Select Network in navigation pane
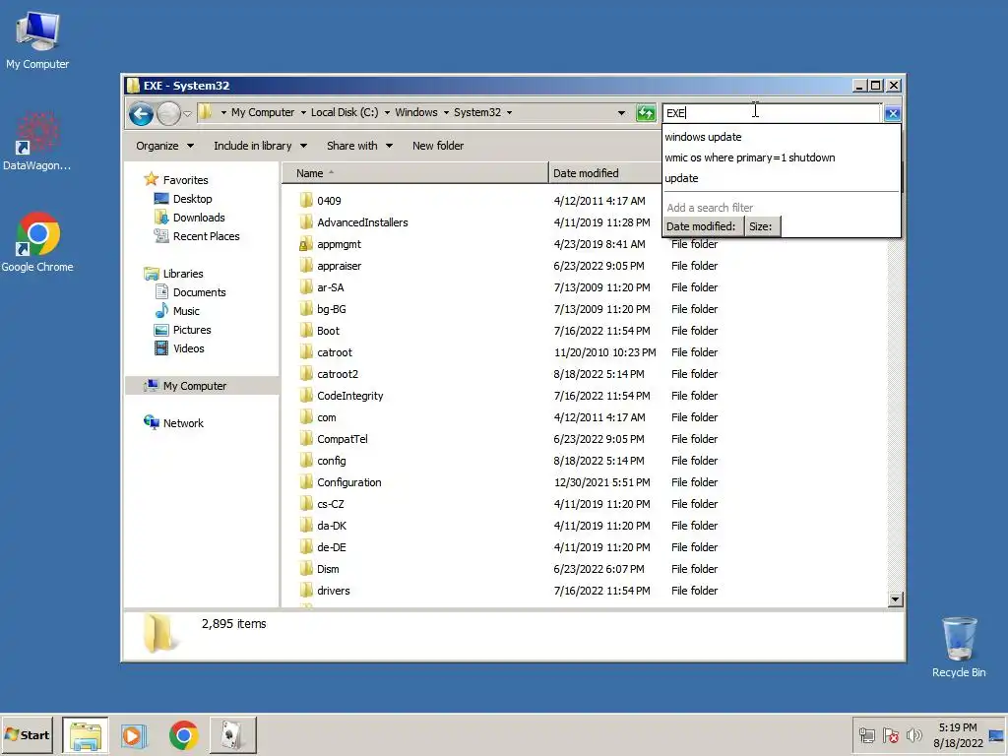 click(182, 423)
